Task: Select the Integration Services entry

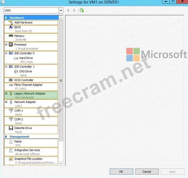Action: [31, 152]
